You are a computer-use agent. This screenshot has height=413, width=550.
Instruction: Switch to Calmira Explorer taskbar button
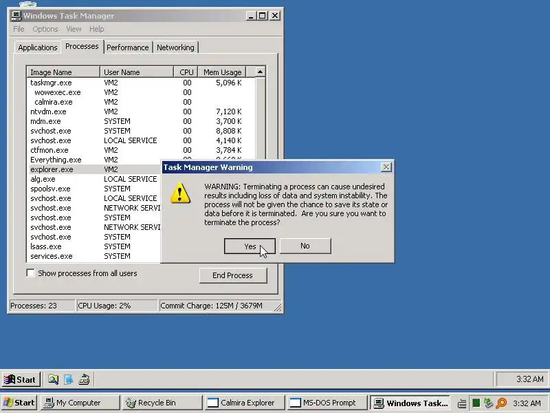pyautogui.click(x=244, y=403)
